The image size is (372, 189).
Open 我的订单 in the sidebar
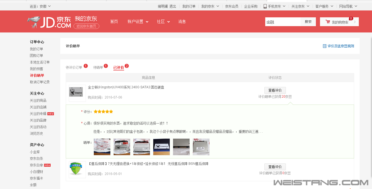[x=37, y=49]
